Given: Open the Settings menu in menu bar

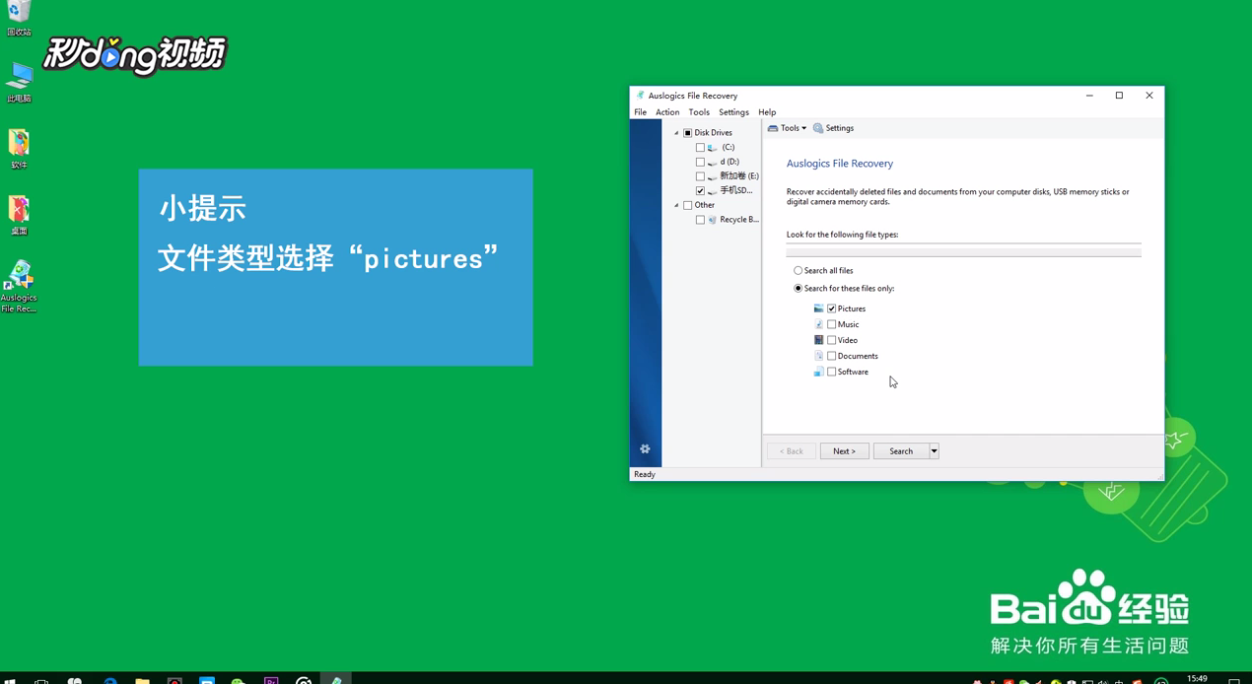Looking at the screenshot, I should [x=733, y=112].
